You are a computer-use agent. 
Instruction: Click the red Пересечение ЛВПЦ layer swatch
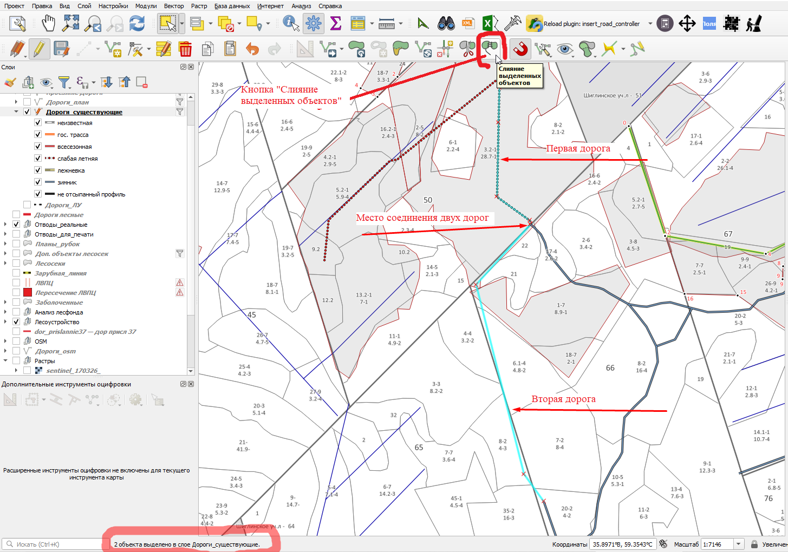coord(28,293)
